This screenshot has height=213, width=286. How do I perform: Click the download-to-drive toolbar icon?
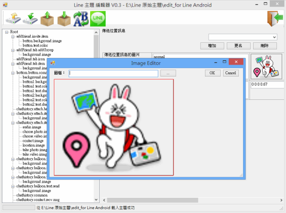click(x=30, y=19)
